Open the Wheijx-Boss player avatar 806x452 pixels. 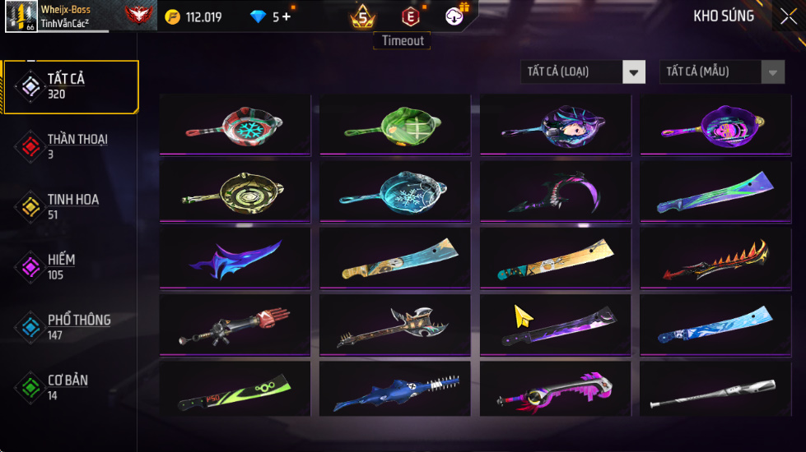(x=21, y=16)
